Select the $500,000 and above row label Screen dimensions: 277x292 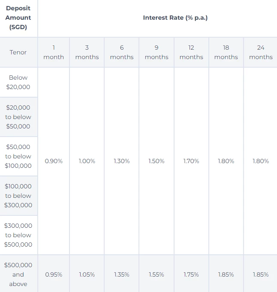click(18, 274)
